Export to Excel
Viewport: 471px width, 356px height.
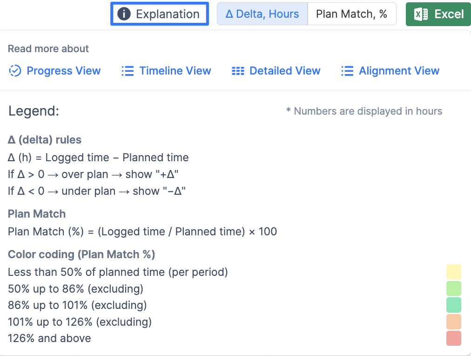[438, 14]
